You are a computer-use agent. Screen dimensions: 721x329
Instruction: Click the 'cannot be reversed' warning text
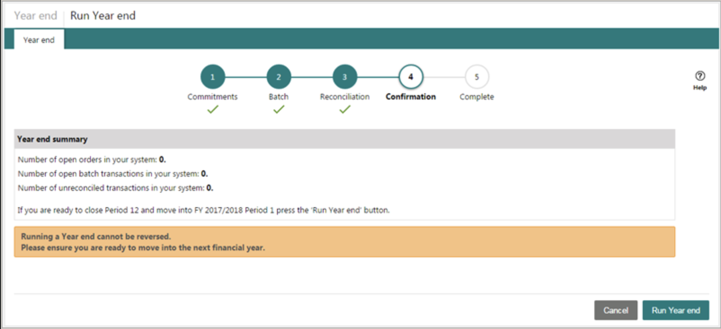96,236
